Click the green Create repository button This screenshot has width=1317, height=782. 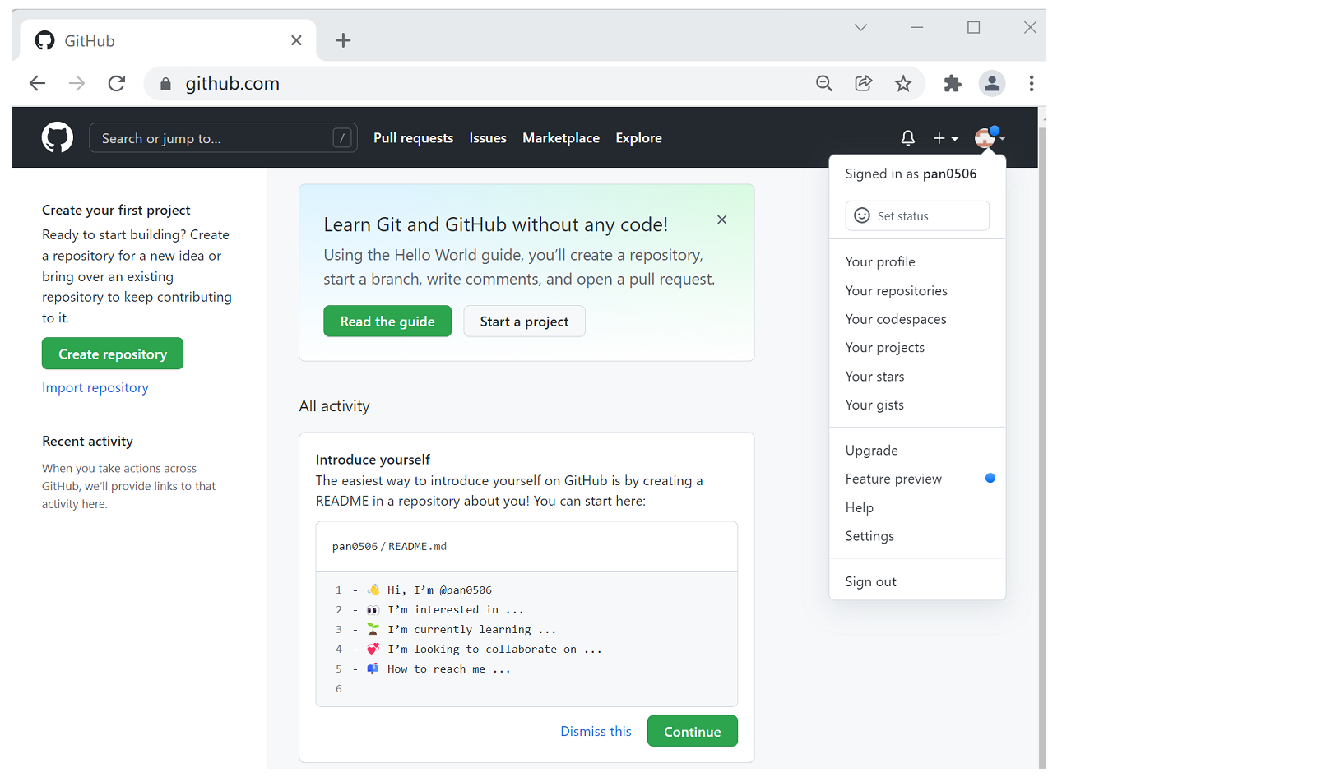point(113,354)
